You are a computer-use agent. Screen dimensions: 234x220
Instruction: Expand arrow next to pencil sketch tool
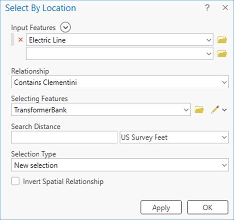coord(225,110)
